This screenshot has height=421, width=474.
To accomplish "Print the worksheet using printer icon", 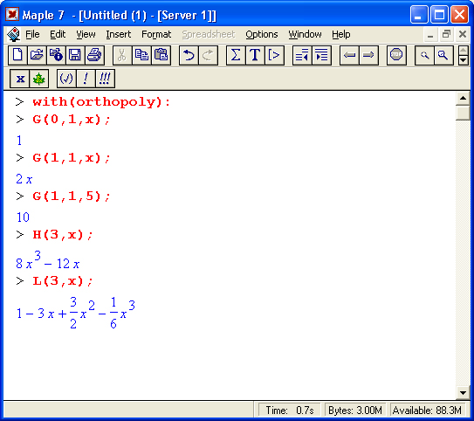I will tap(94, 55).
